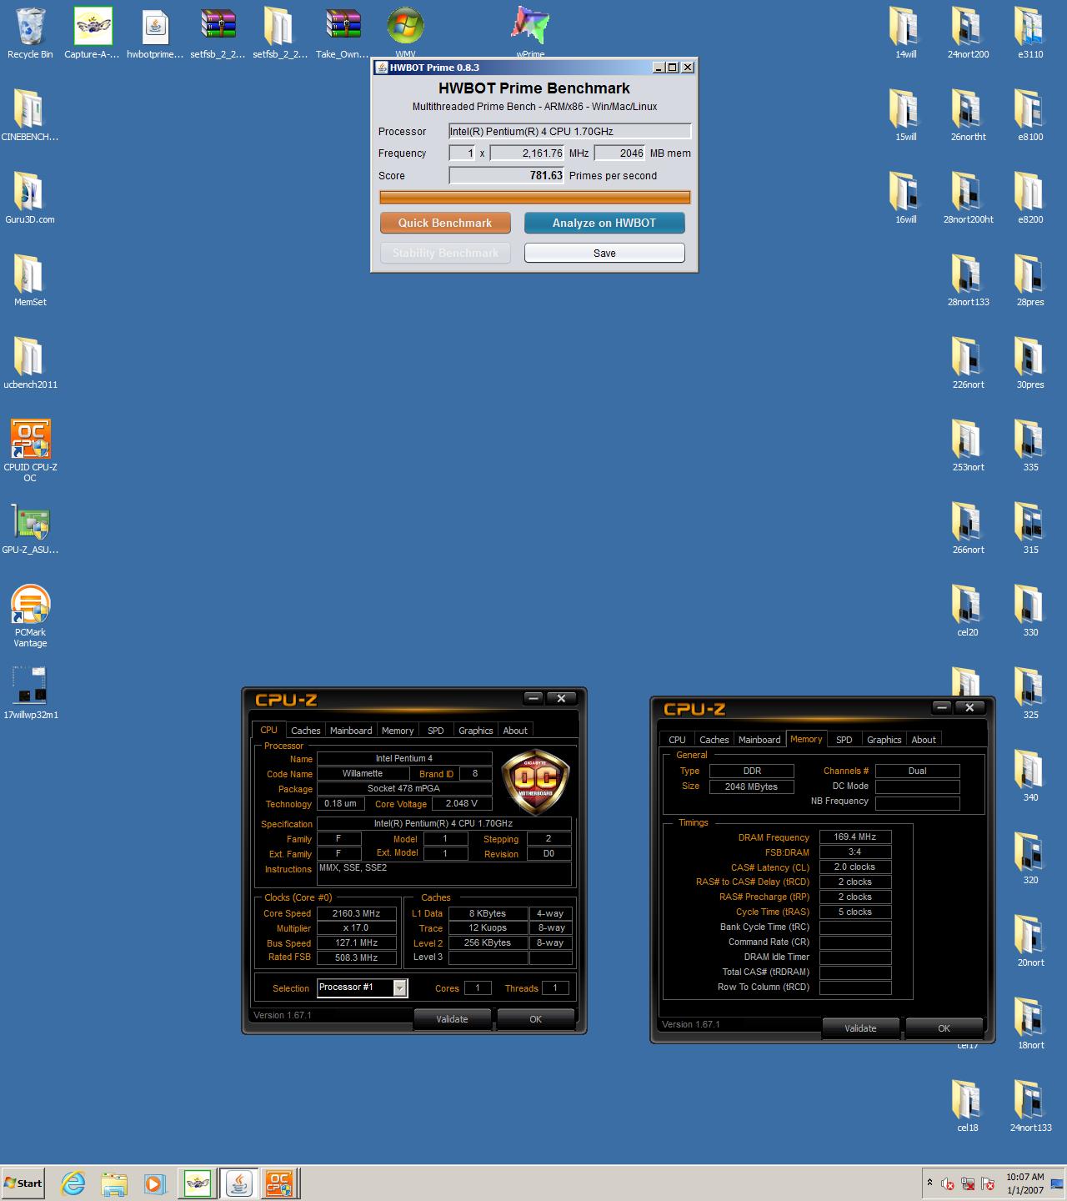
Task: Click Analyze on HWBOT button
Action: 604,223
